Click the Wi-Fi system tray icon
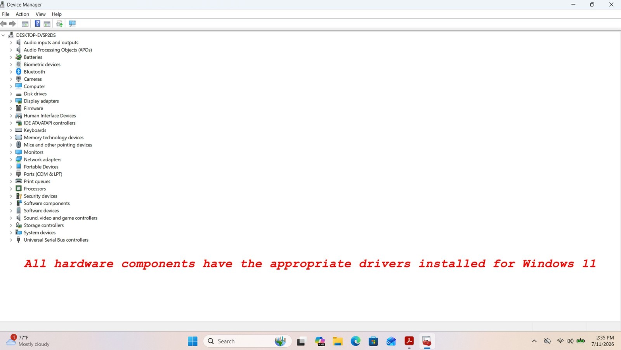The image size is (621, 350). click(x=560, y=341)
